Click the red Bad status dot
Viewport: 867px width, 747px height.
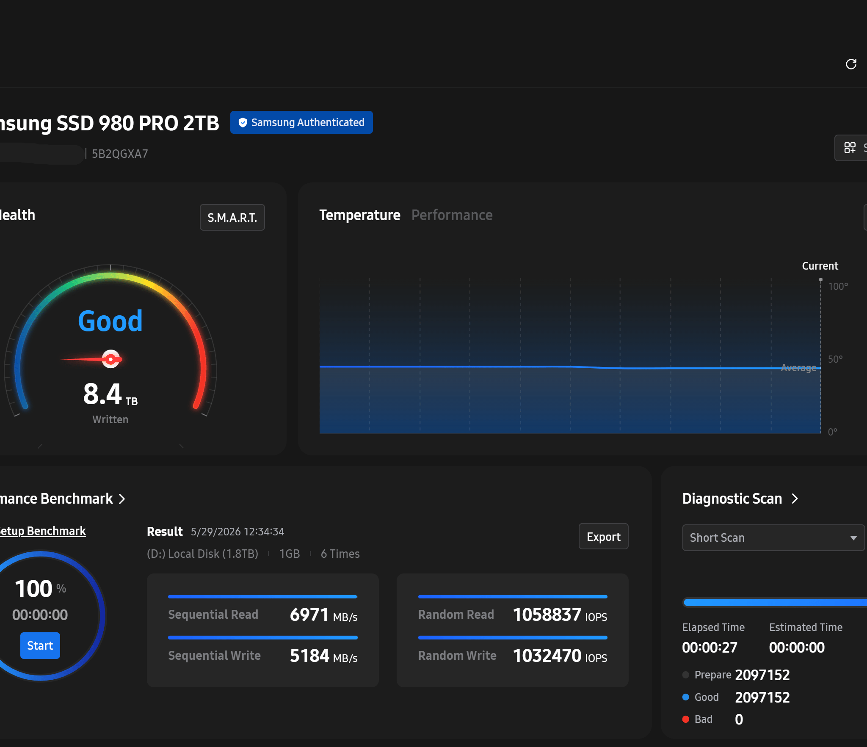[686, 719]
